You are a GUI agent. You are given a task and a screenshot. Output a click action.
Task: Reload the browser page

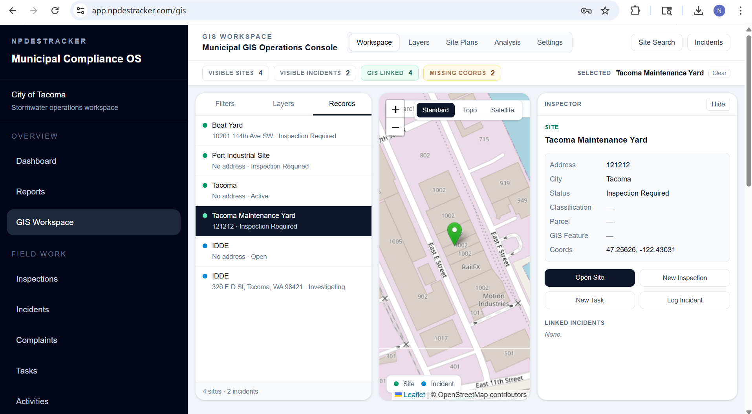point(55,11)
